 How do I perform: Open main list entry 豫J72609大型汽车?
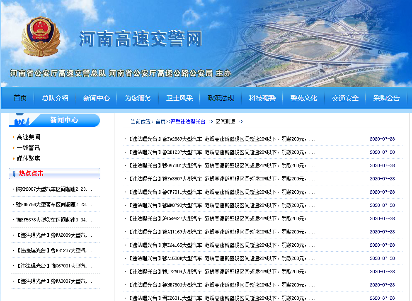point(221,272)
